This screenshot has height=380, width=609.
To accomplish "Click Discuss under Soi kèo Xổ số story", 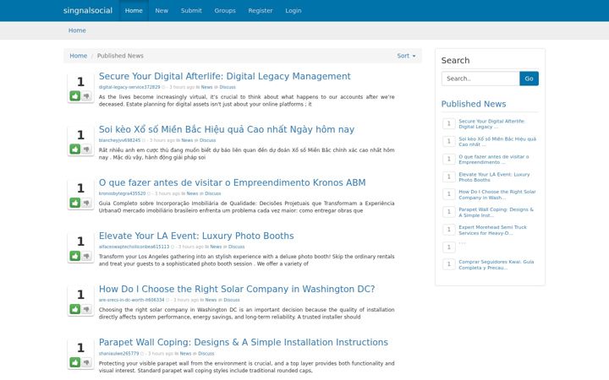I will (207, 140).
